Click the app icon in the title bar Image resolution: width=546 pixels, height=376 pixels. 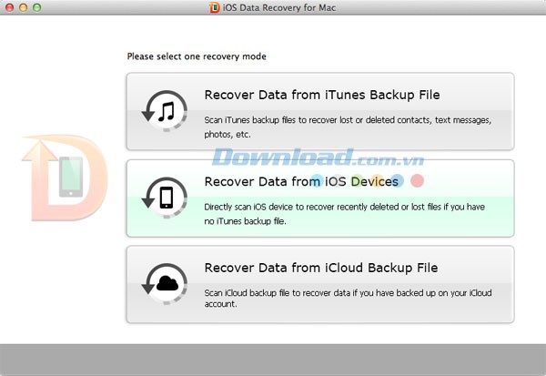[x=215, y=8]
